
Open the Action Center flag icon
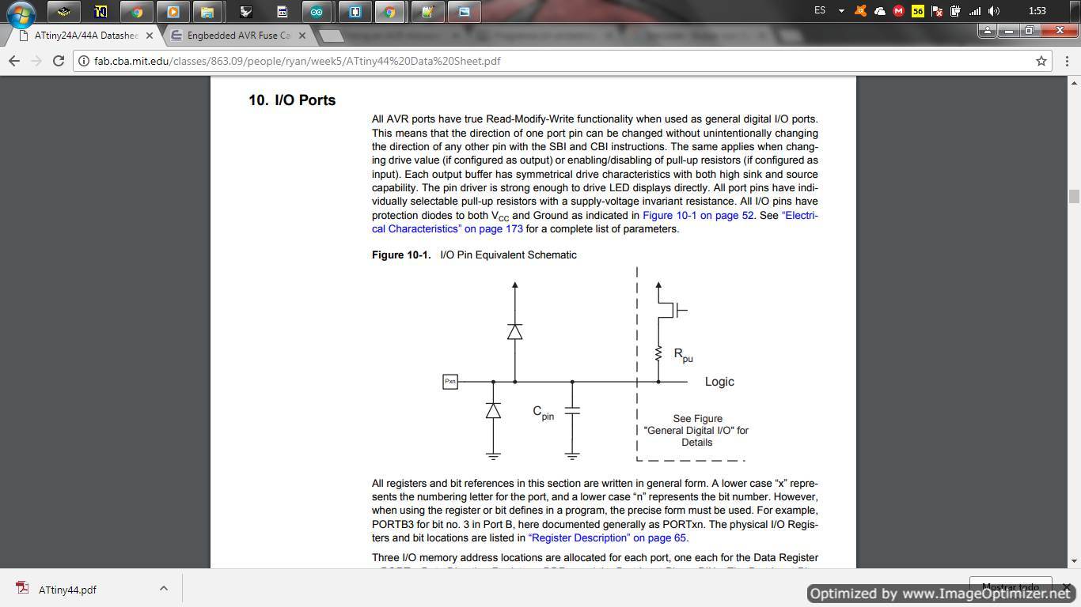pos(937,11)
